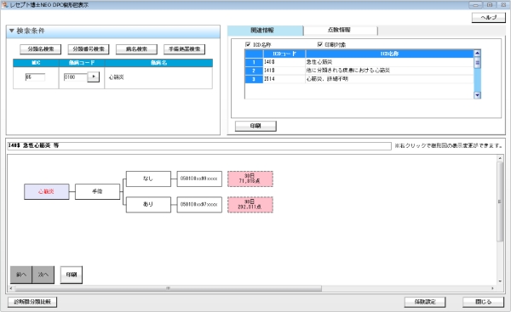511x312 pixels.
Task: Click the 前へ previous button
Action: [21, 275]
